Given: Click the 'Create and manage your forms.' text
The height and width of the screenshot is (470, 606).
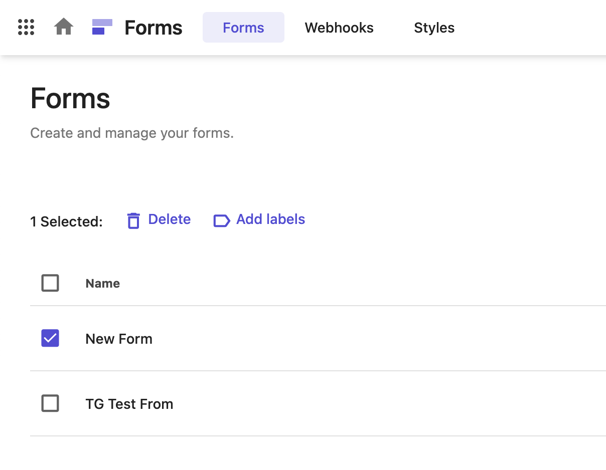Looking at the screenshot, I should point(132,133).
